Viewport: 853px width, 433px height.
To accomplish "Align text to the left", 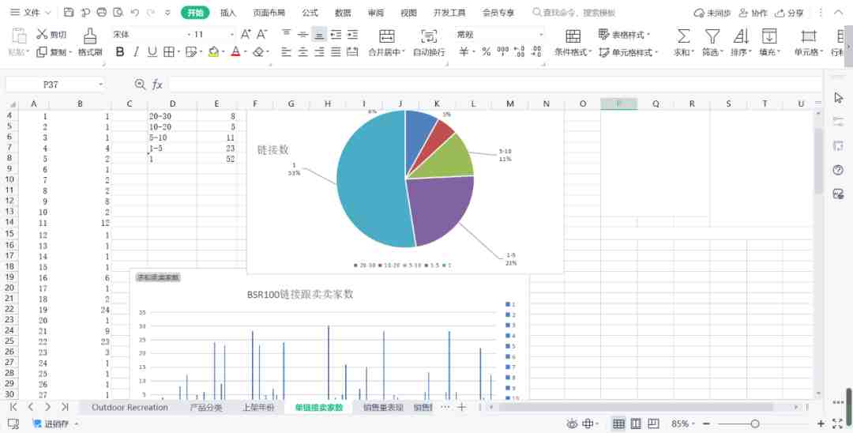I will coord(286,52).
